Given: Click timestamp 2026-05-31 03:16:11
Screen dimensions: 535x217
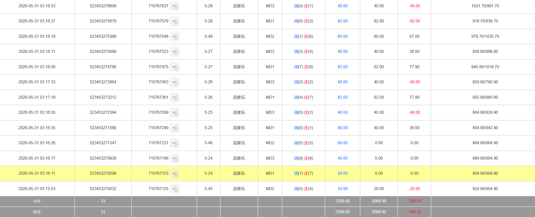Looking at the screenshot, I should click(x=37, y=173).
